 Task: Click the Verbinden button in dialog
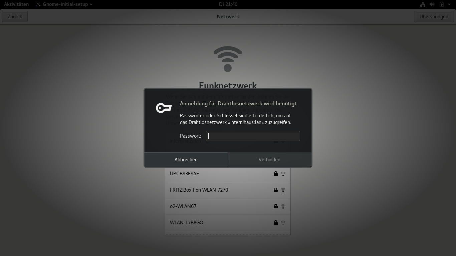(269, 160)
